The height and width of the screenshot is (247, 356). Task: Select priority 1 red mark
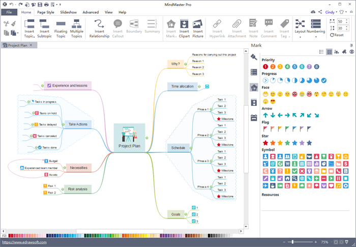click(x=265, y=66)
